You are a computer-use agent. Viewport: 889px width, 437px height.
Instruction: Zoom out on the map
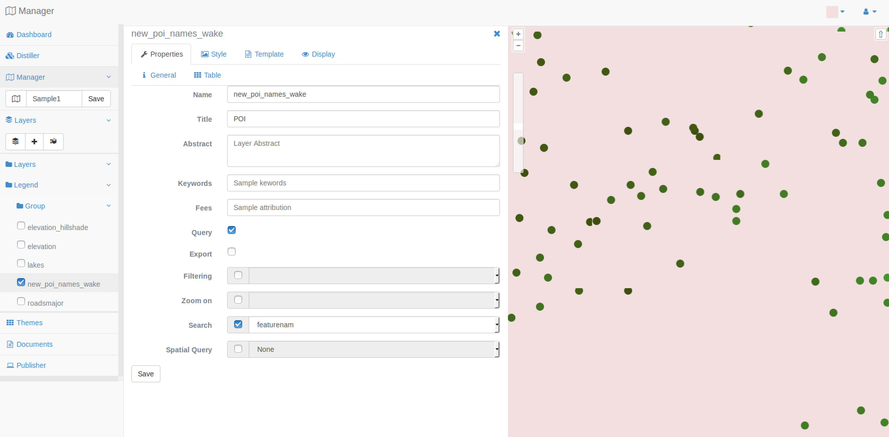point(518,46)
